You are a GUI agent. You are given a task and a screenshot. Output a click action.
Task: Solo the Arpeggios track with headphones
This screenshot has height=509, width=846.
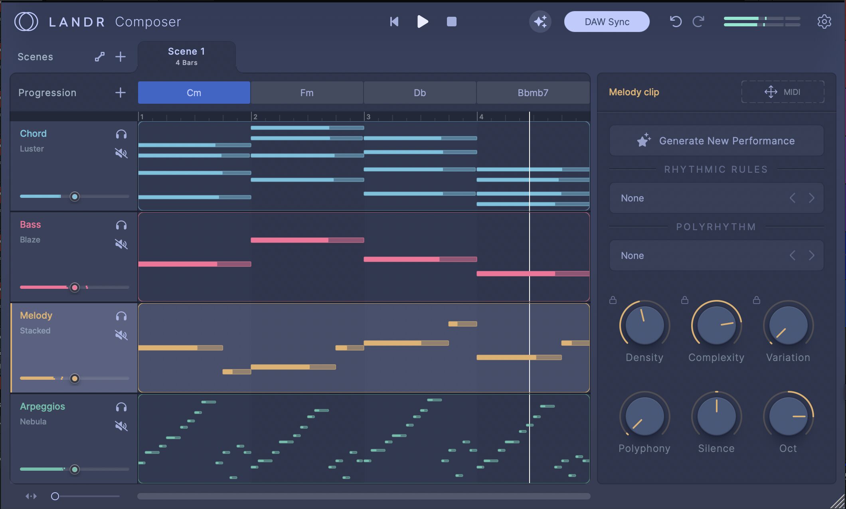pos(121,407)
